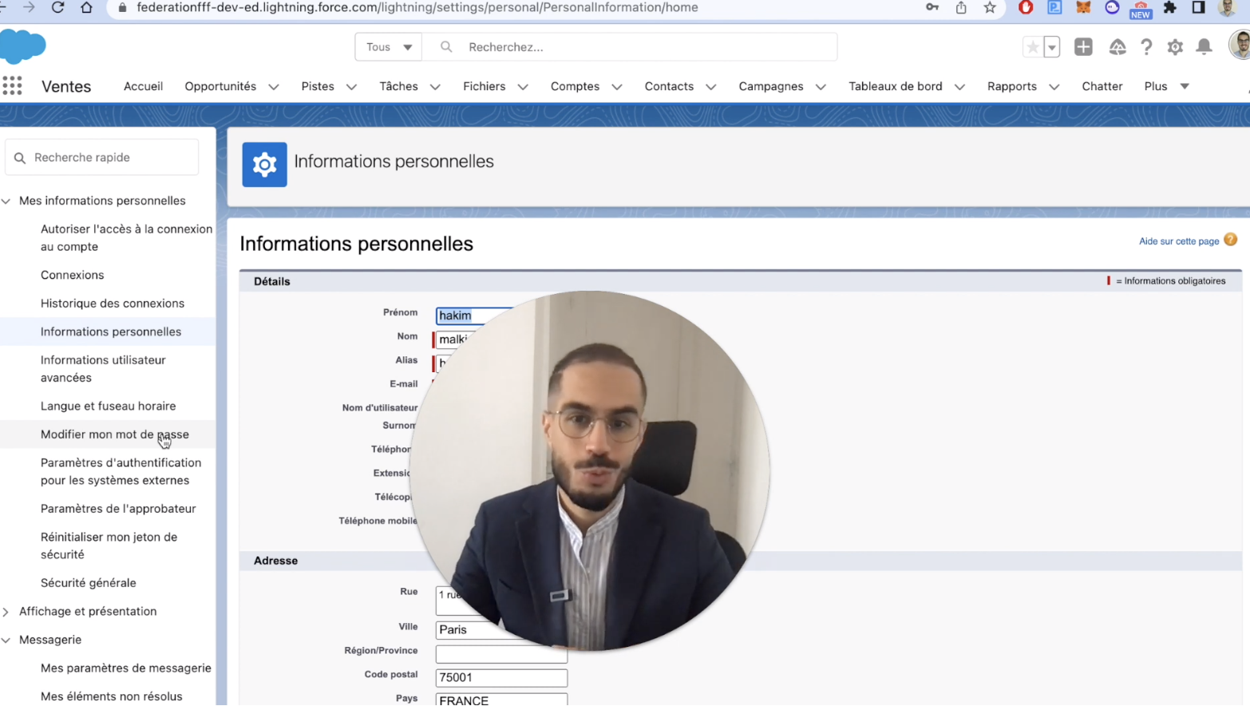This screenshot has height=706, width=1250.
Task: Open the Trailhead guidance icon
Action: pyautogui.click(x=1117, y=47)
